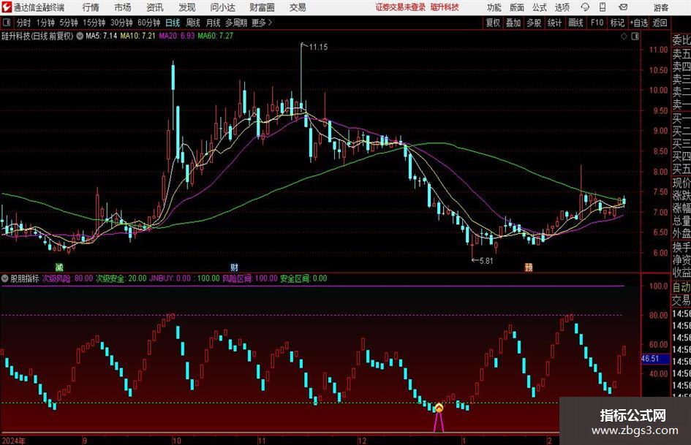Click the 5.81 low price label
This screenshot has height=445, width=691.
pyautogui.click(x=486, y=261)
